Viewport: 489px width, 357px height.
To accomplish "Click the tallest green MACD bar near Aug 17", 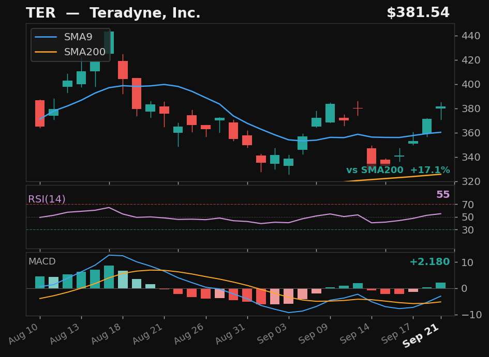I will (x=109, y=277).
